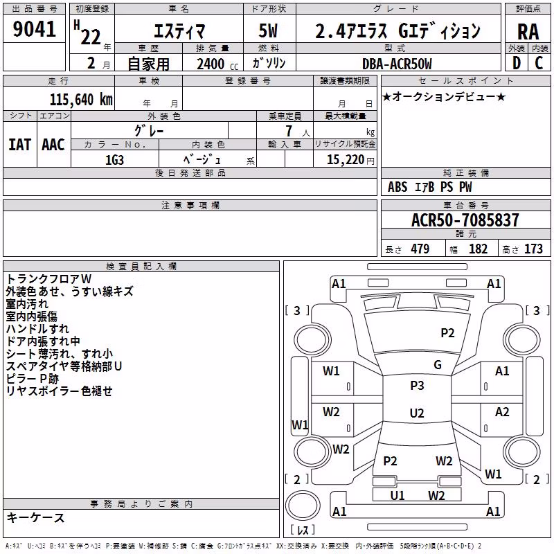Click the note リヤスポイラー色褪せ
The height and width of the screenshot is (554, 554).
pyautogui.click(x=60, y=391)
